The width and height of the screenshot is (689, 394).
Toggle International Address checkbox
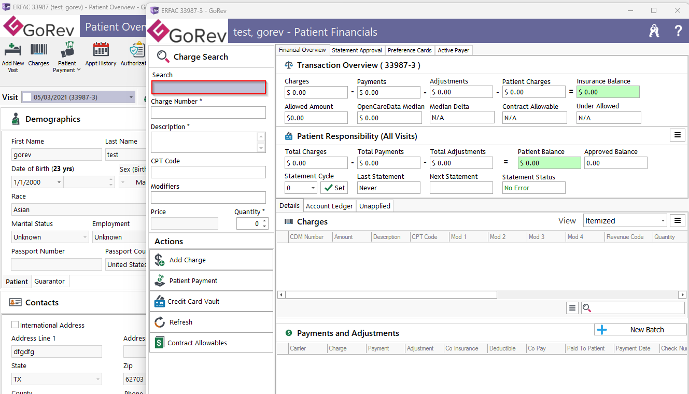point(15,325)
